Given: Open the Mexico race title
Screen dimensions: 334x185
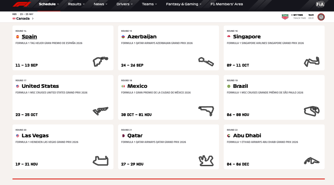Looking at the screenshot, I should click(137, 86).
